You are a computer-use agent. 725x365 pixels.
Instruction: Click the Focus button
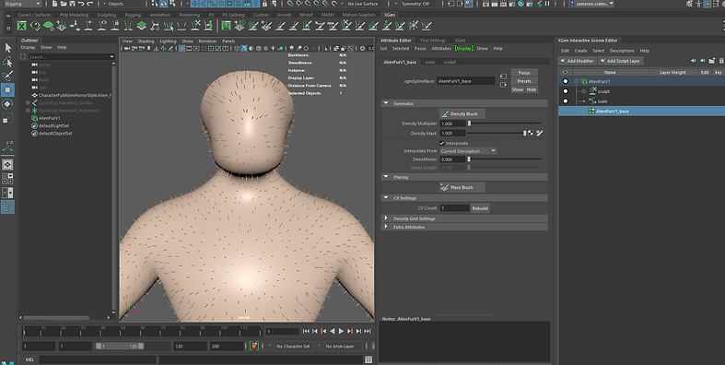524,73
